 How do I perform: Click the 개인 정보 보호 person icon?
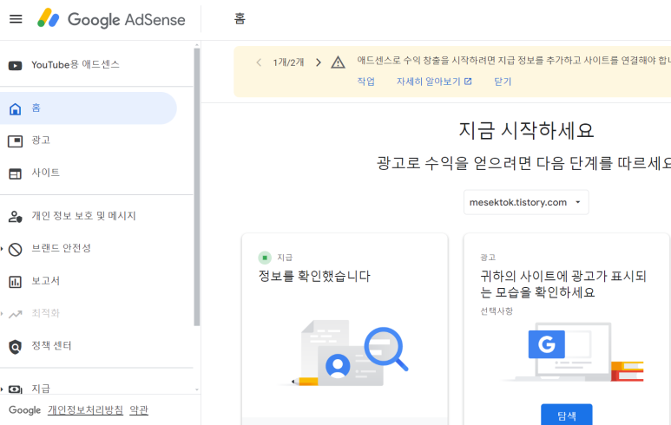(x=16, y=216)
